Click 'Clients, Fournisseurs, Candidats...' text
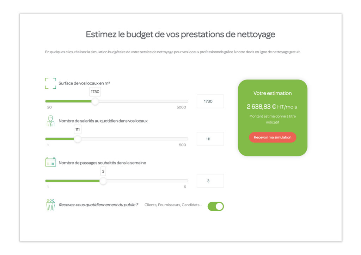 [173, 205]
